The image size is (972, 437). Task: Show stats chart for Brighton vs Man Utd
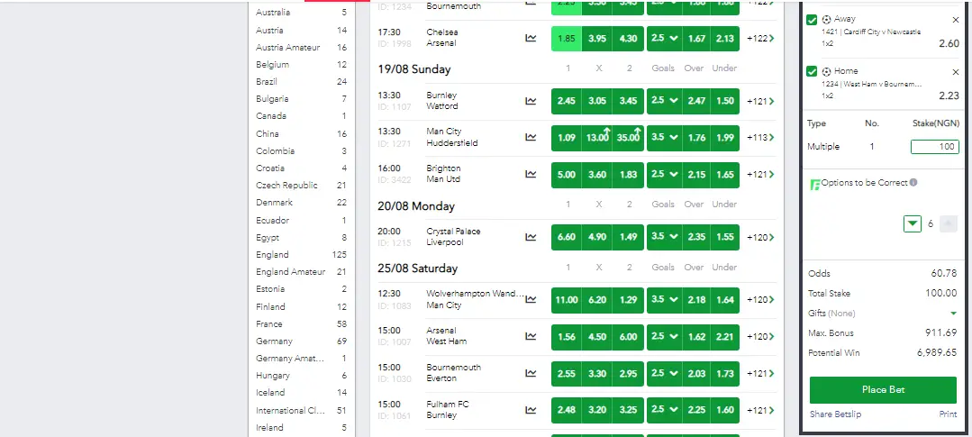pos(531,174)
